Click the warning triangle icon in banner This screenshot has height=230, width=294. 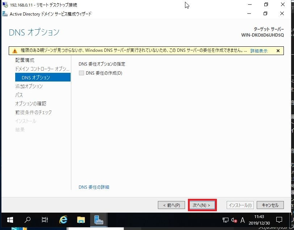pos(14,51)
